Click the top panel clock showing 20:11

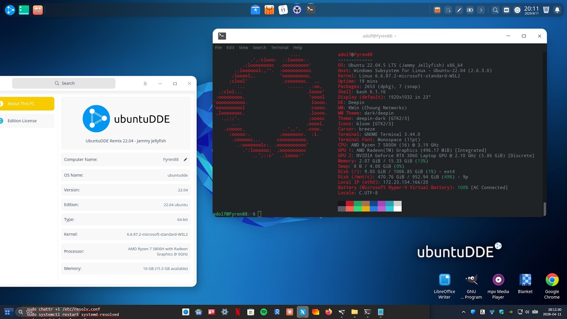click(531, 10)
